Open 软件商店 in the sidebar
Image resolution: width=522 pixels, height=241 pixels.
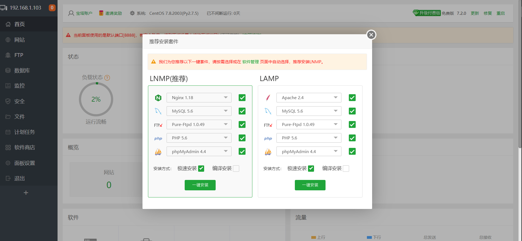[x=29, y=147]
